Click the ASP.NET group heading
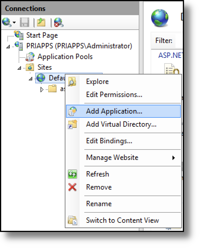 click(170, 55)
